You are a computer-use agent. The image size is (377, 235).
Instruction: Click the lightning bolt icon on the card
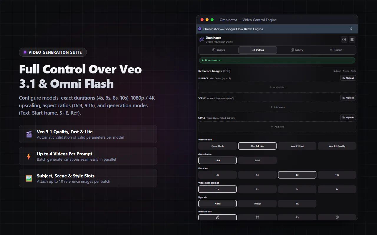click(29, 156)
